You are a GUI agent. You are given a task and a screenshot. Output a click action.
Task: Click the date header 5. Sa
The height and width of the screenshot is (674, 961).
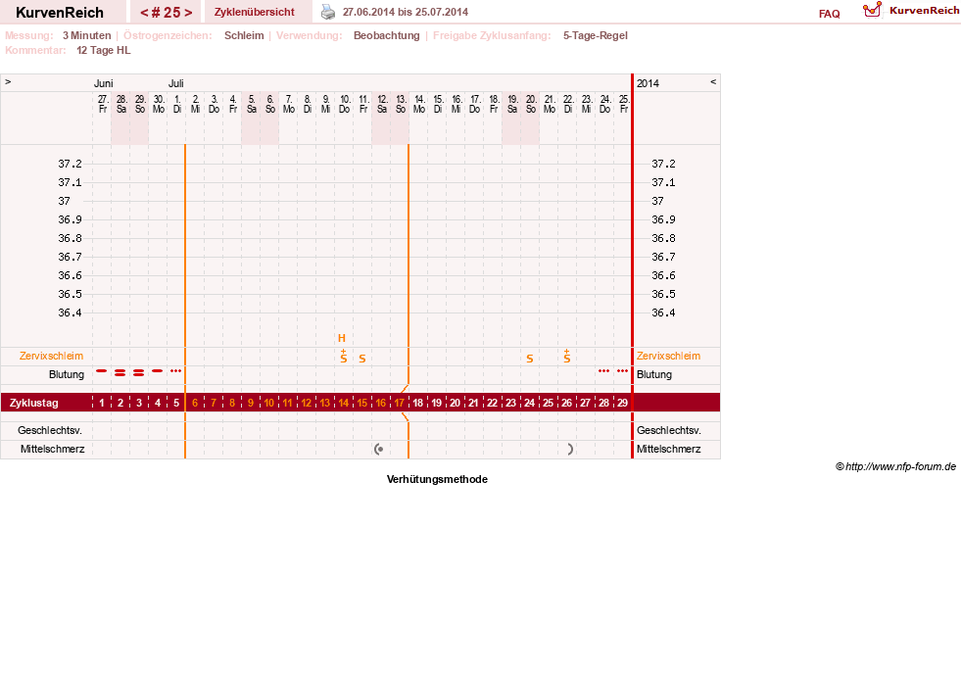[x=252, y=104]
